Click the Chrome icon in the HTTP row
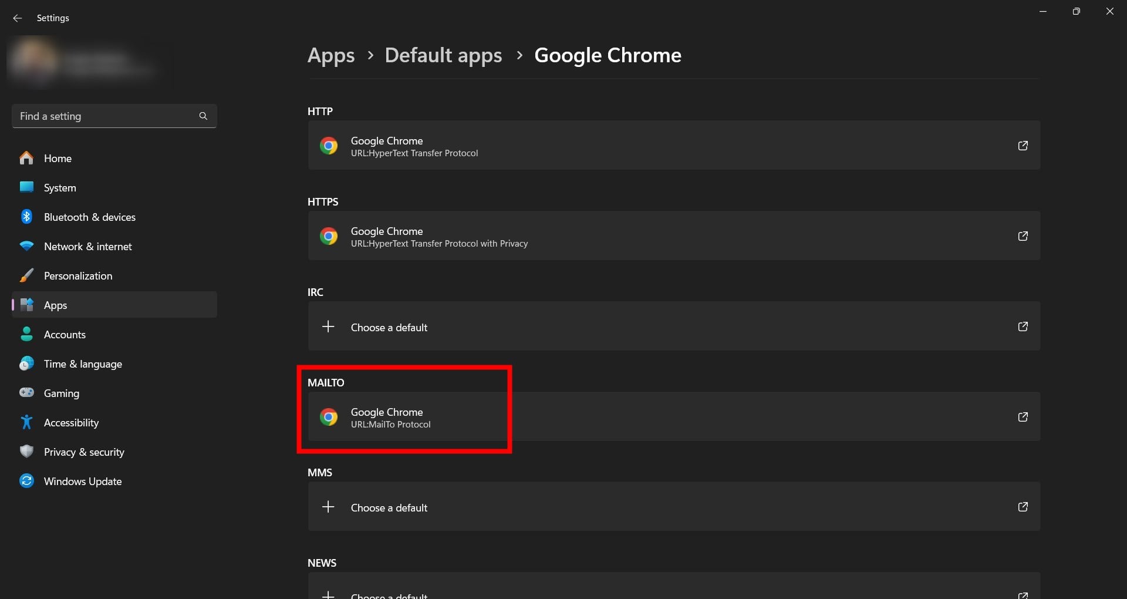 click(329, 146)
